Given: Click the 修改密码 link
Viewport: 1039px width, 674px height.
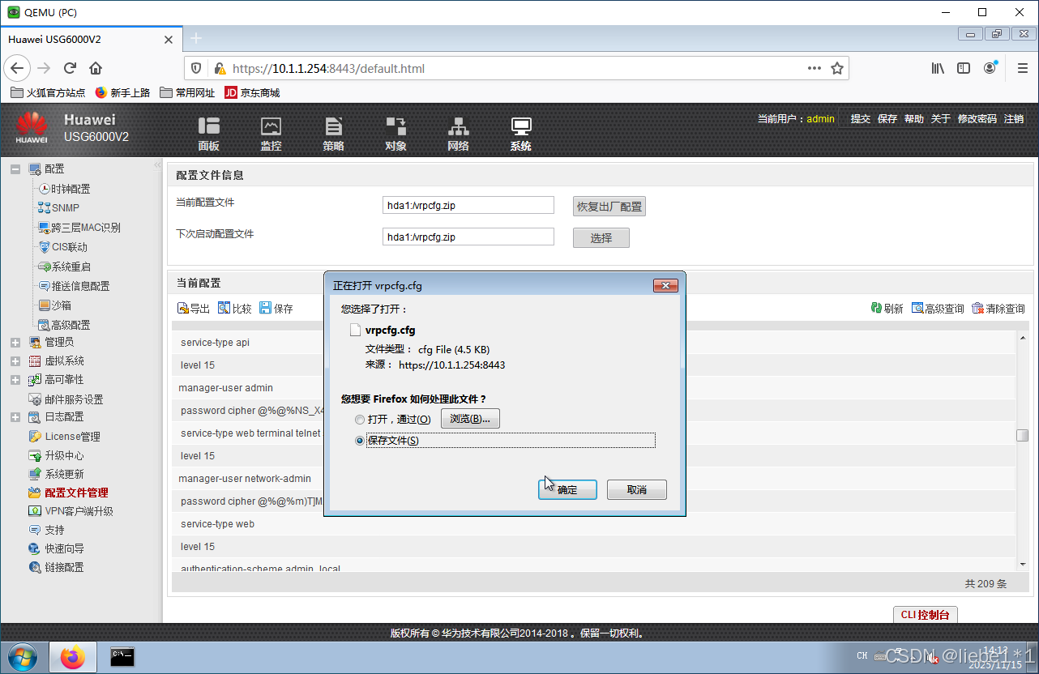Looking at the screenshot, I should point(977,119).
